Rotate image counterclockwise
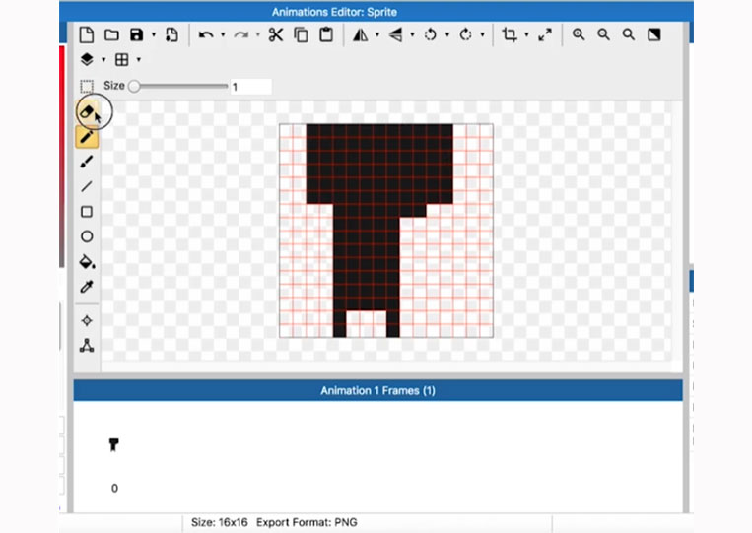Image resolution: width=752 pixels, height=533 pixels. [x=430, y=34]
